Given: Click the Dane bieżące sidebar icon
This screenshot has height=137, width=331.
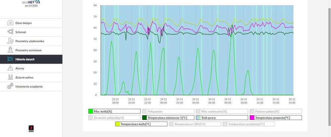Looking at the screenshot, I should 10,23.
